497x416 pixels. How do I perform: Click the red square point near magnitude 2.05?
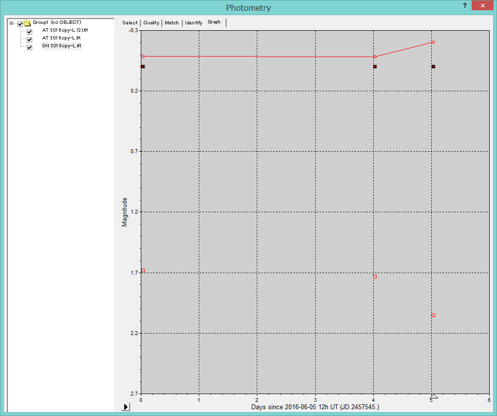click(x=433, y=316)
